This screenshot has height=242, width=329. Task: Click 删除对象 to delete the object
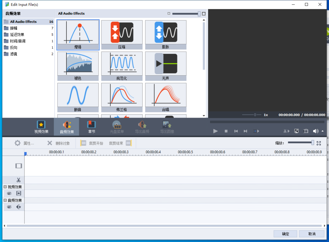[58, 143]
